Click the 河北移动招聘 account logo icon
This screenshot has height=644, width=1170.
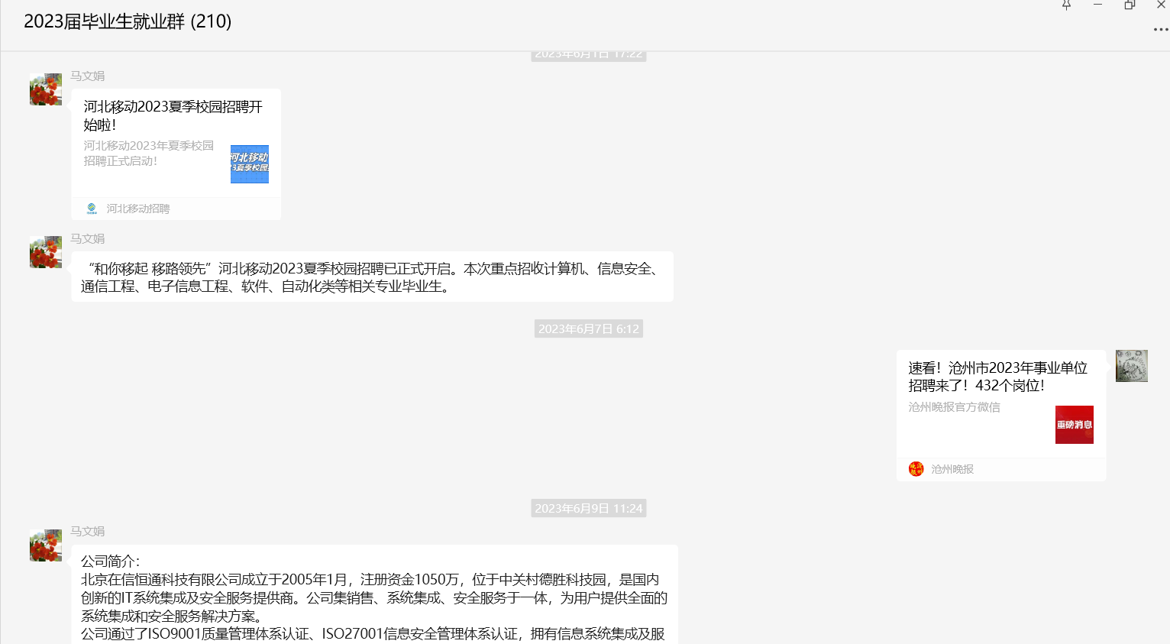point(92,209)
